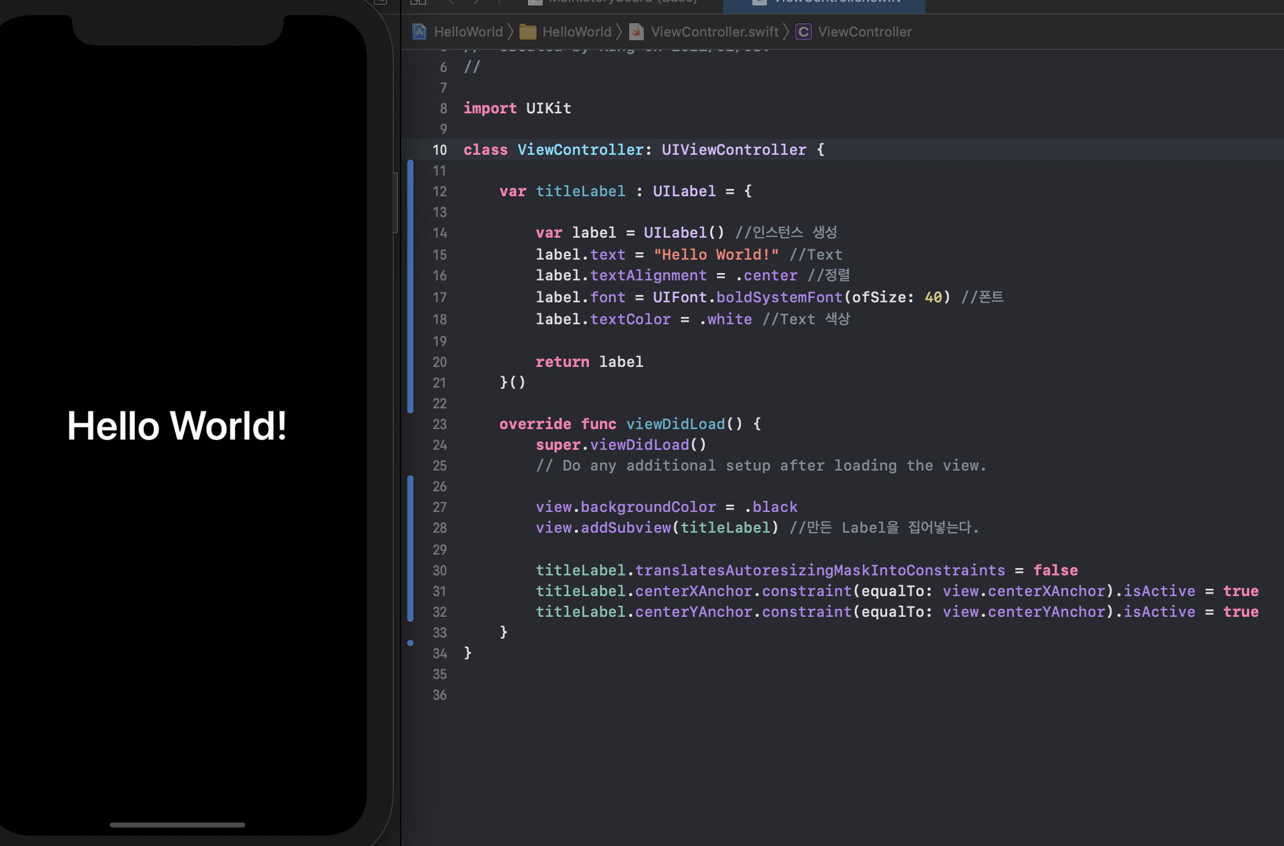Open the ViewController class breadcrumb menu
The width and height of the screenshot is (1284, 846).
[865, 32]
